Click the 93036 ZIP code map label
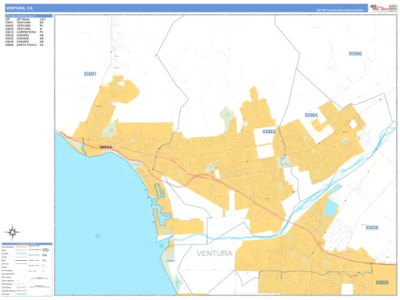400x300 pixels. (x=372, y=227)
